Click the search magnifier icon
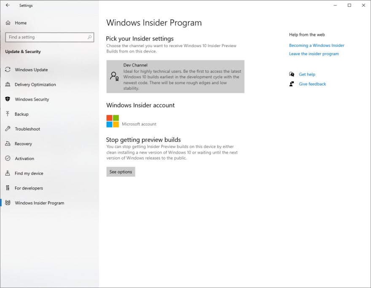 tap(89, 37)
